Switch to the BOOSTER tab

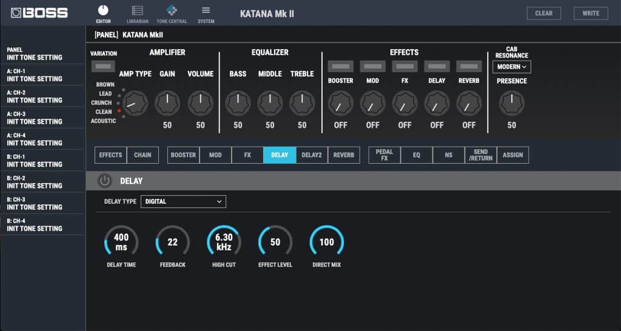183,155
